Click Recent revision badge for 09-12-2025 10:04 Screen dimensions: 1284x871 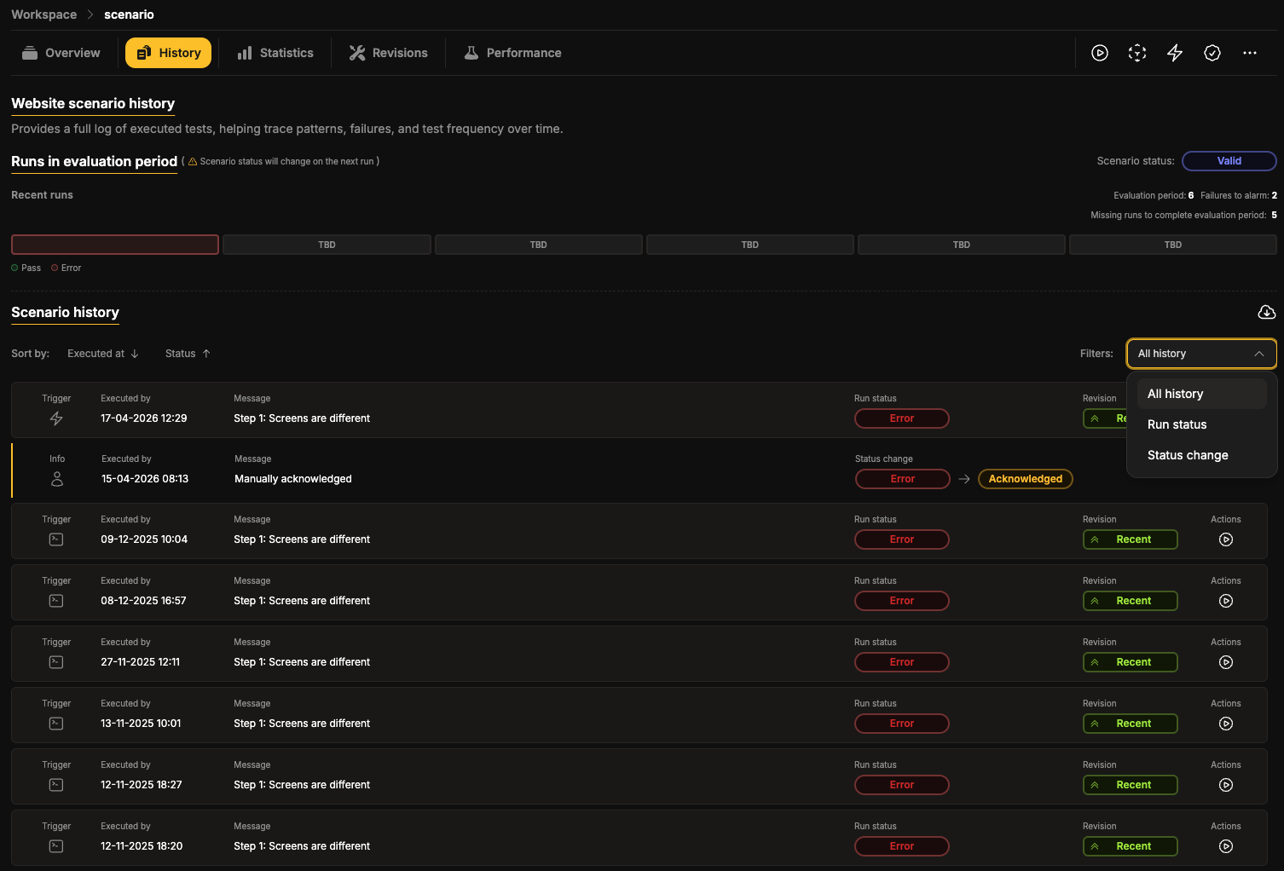pyautogui.click(x=1130, y=539)
